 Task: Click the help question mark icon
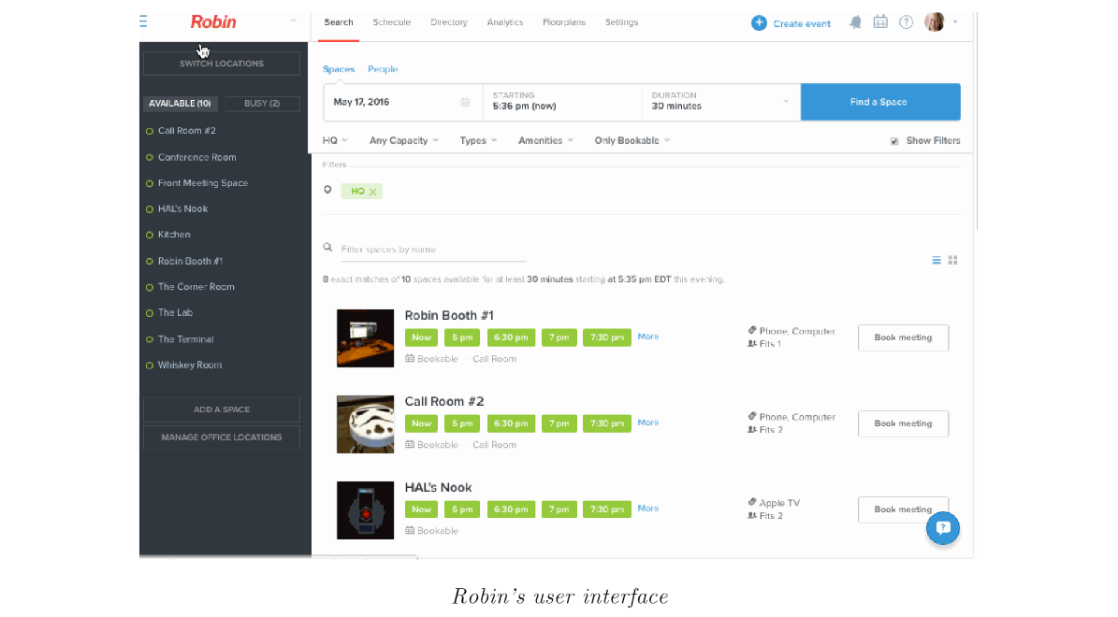906,22
